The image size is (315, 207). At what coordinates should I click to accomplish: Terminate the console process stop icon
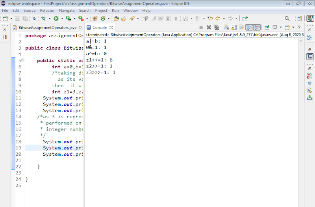pyautogui.click(x=201, y=27)
